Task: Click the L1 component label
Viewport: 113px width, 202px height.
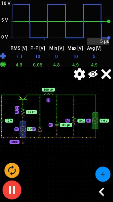Action: [x=48, y=100]
